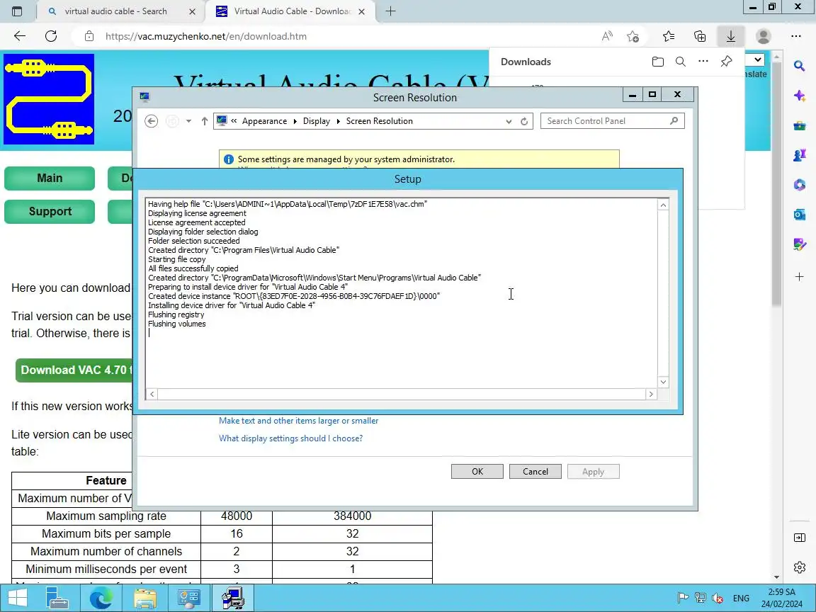Add this page to favorites star icon

point(633,36)
